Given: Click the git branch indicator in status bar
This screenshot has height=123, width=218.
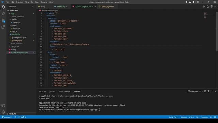Looking at the screenshot, I should coord(7,117).
